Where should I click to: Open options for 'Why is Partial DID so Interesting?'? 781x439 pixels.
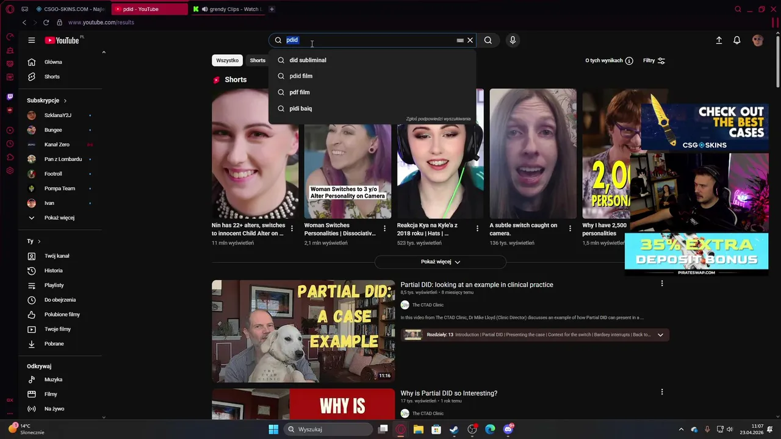click(662, 392)
